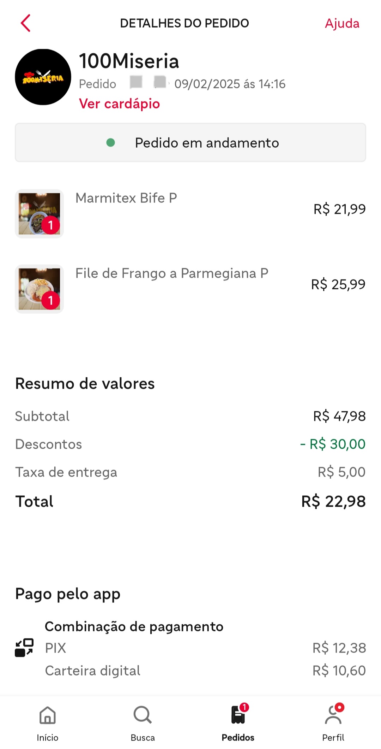Image resolution: width=381 pixels, height=749 pixels.
Task: Tap the Pedido em andamento status button
Action: click(x=190, y=143)
